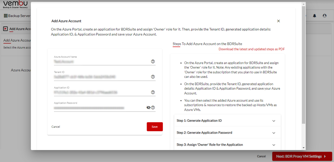Toggle Application Password visibility eye icon

click(x=148, y=108)
